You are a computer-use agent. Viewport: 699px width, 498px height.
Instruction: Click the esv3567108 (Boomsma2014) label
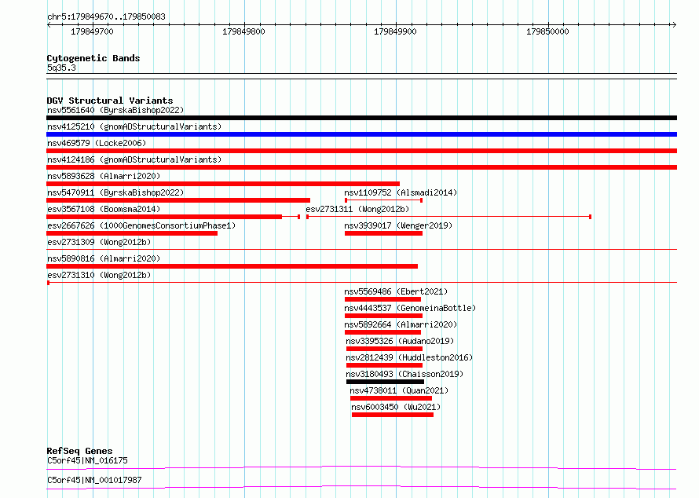[104, 209]
